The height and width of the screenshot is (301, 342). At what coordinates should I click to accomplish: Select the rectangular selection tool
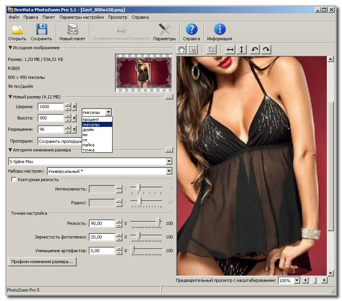[193, 50]
